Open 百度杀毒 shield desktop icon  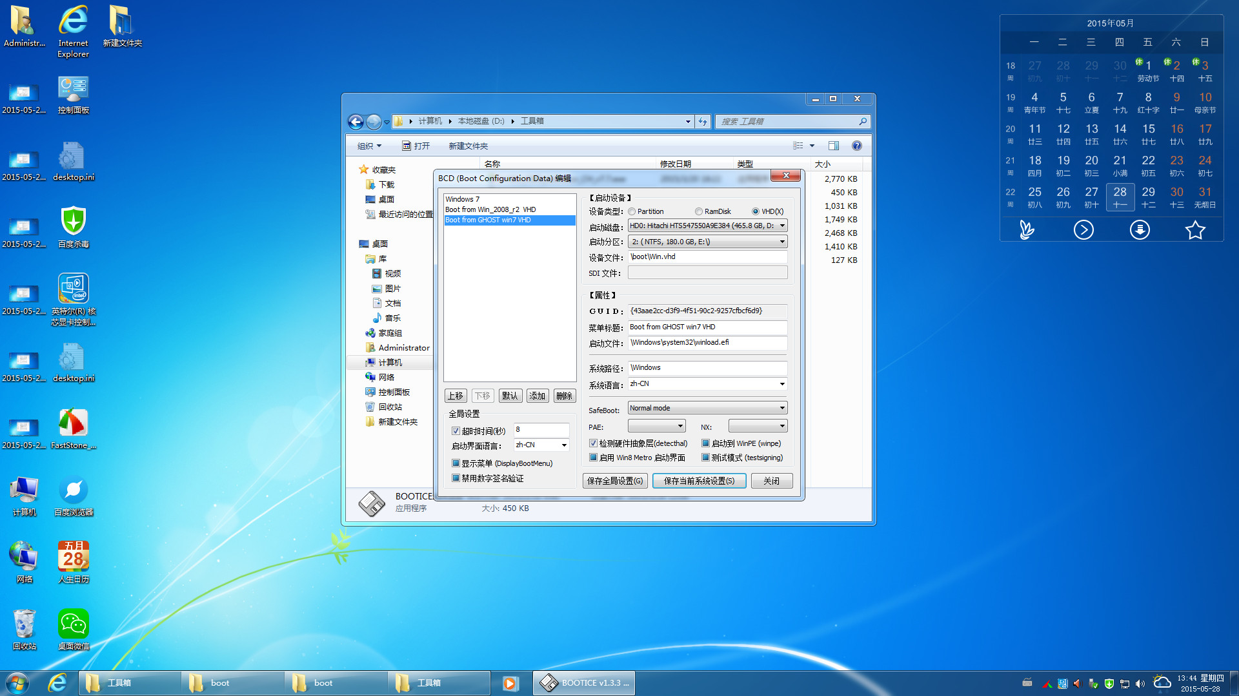pos(73,227)
